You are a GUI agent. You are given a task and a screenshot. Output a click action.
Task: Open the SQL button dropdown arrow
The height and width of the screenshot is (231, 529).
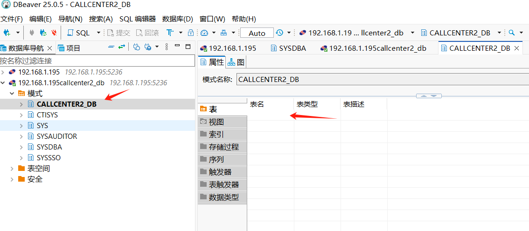click(x=98, y=33)
